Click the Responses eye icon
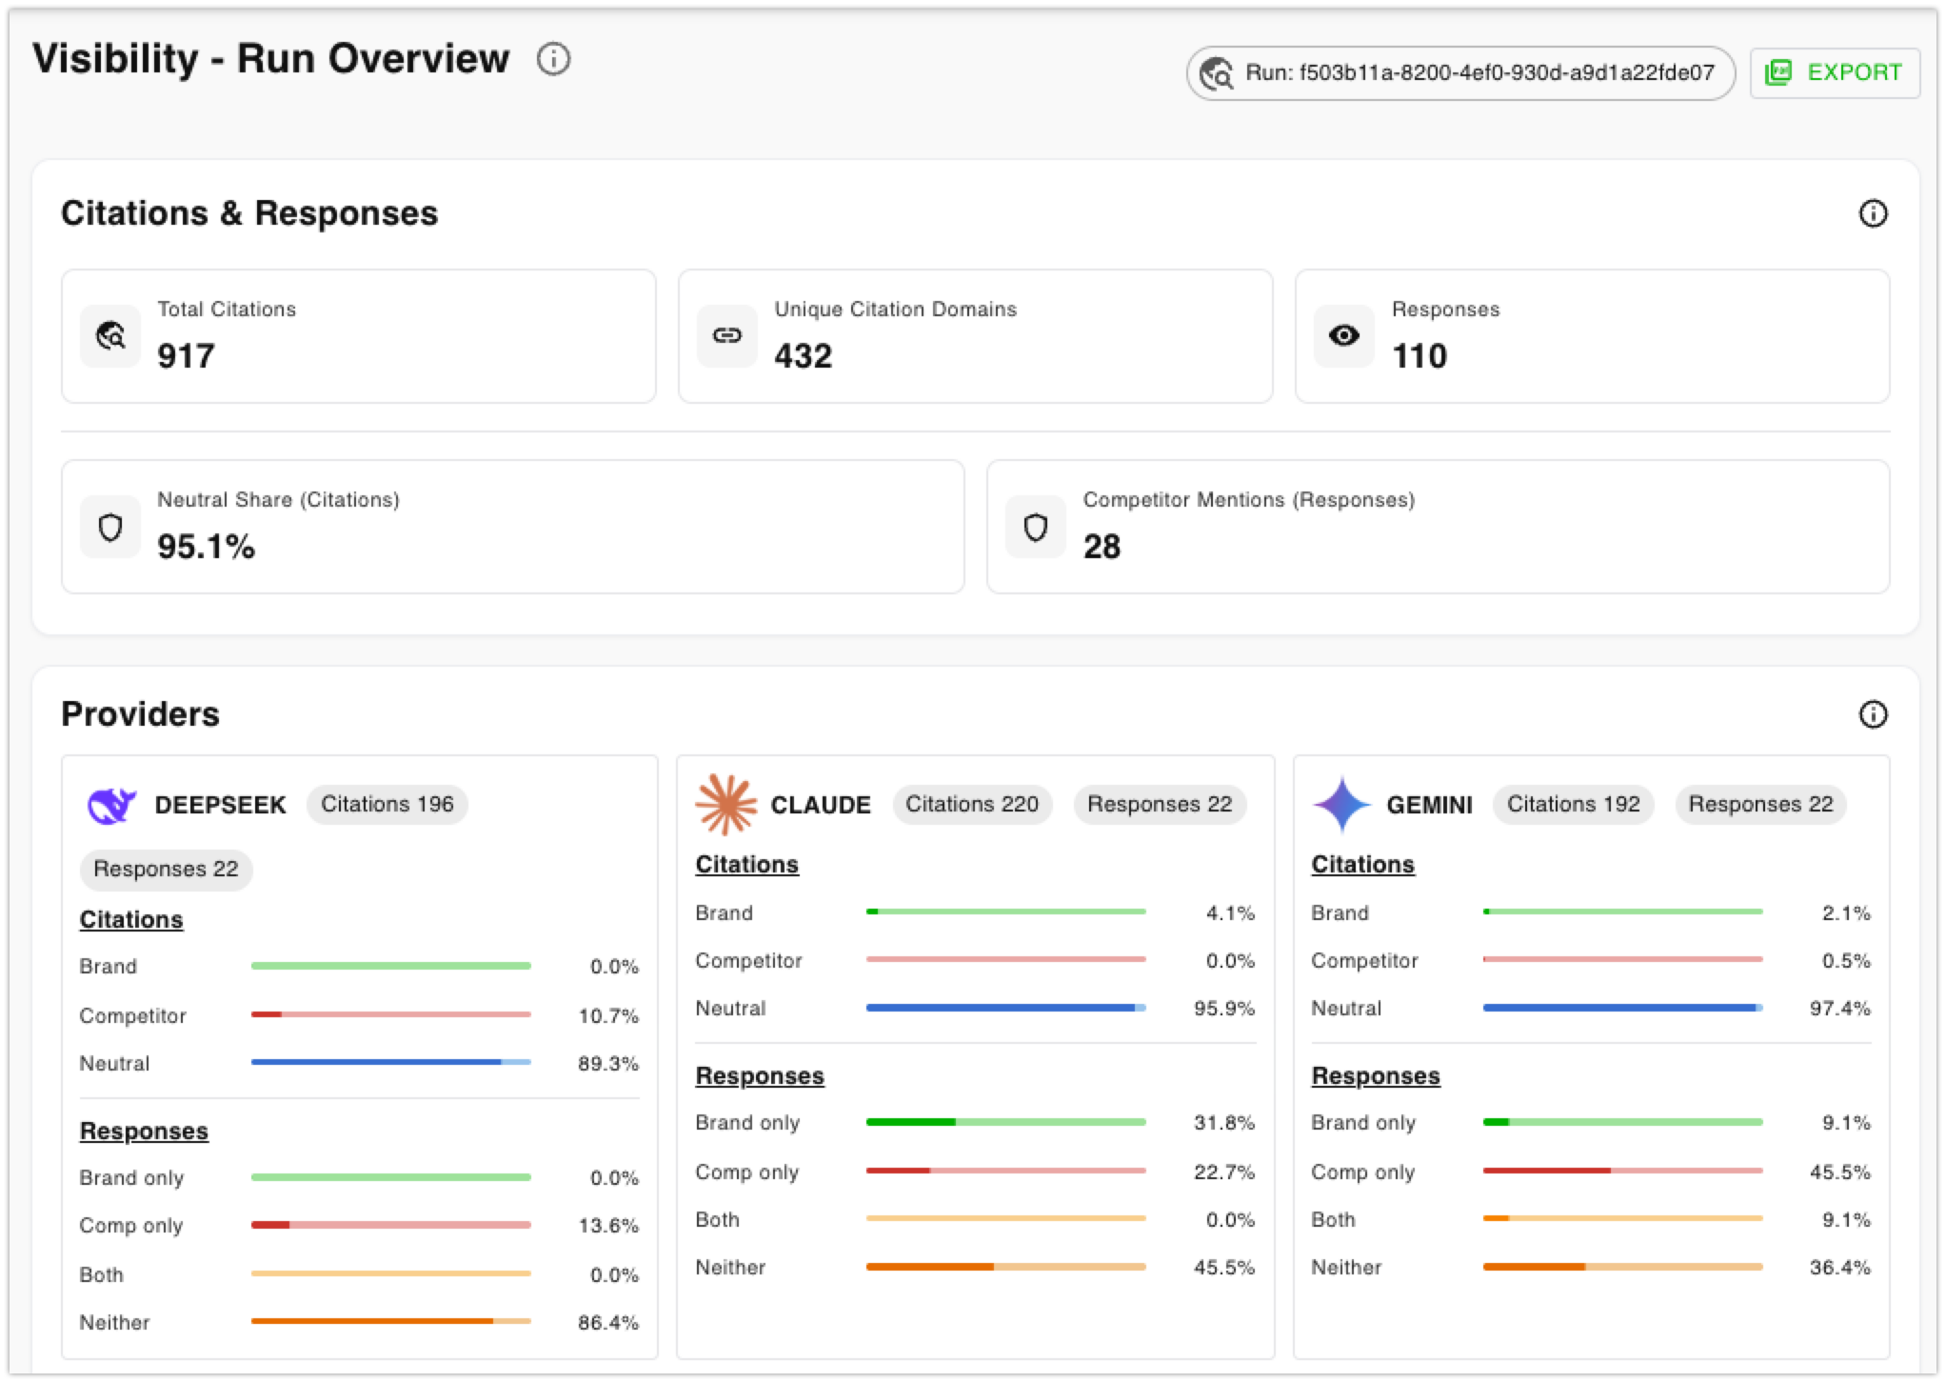Viewport: 1946px width, 1383px height. (1343, 335)
